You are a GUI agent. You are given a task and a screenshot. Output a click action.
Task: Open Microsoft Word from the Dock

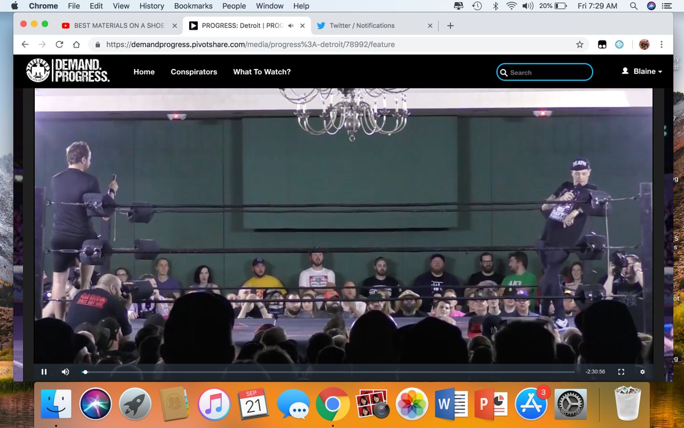451,404
